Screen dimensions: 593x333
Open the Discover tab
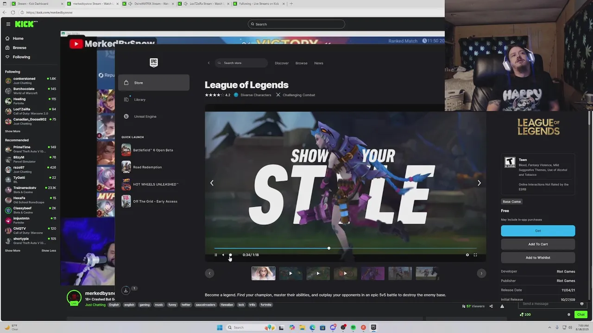[282, 63]
